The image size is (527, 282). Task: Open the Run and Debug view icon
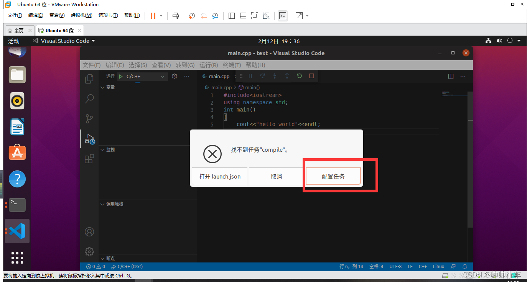tap(89, 139)
